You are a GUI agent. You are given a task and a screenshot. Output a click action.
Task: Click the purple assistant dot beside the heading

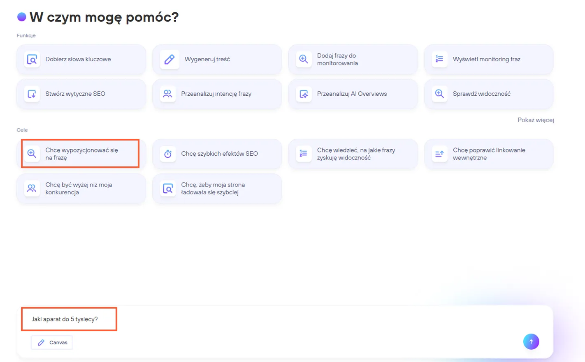(22, 17)
